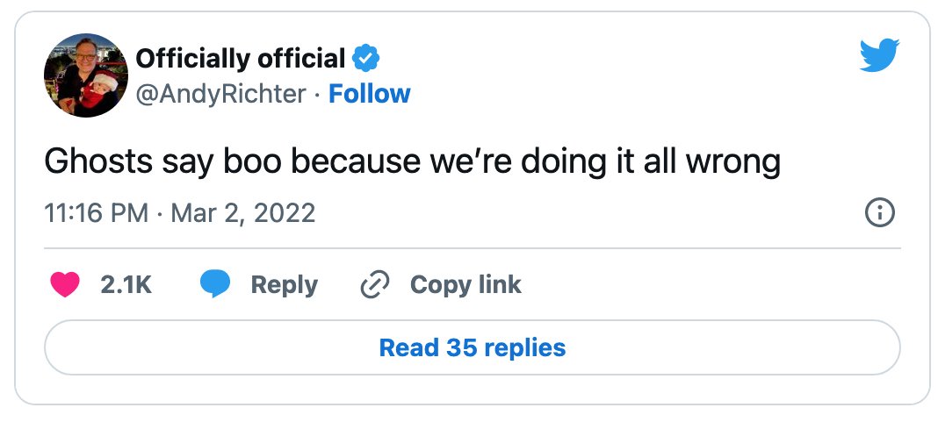
Task: Click the horizontal divider under timestamp
Action: (x=472, y=247)
